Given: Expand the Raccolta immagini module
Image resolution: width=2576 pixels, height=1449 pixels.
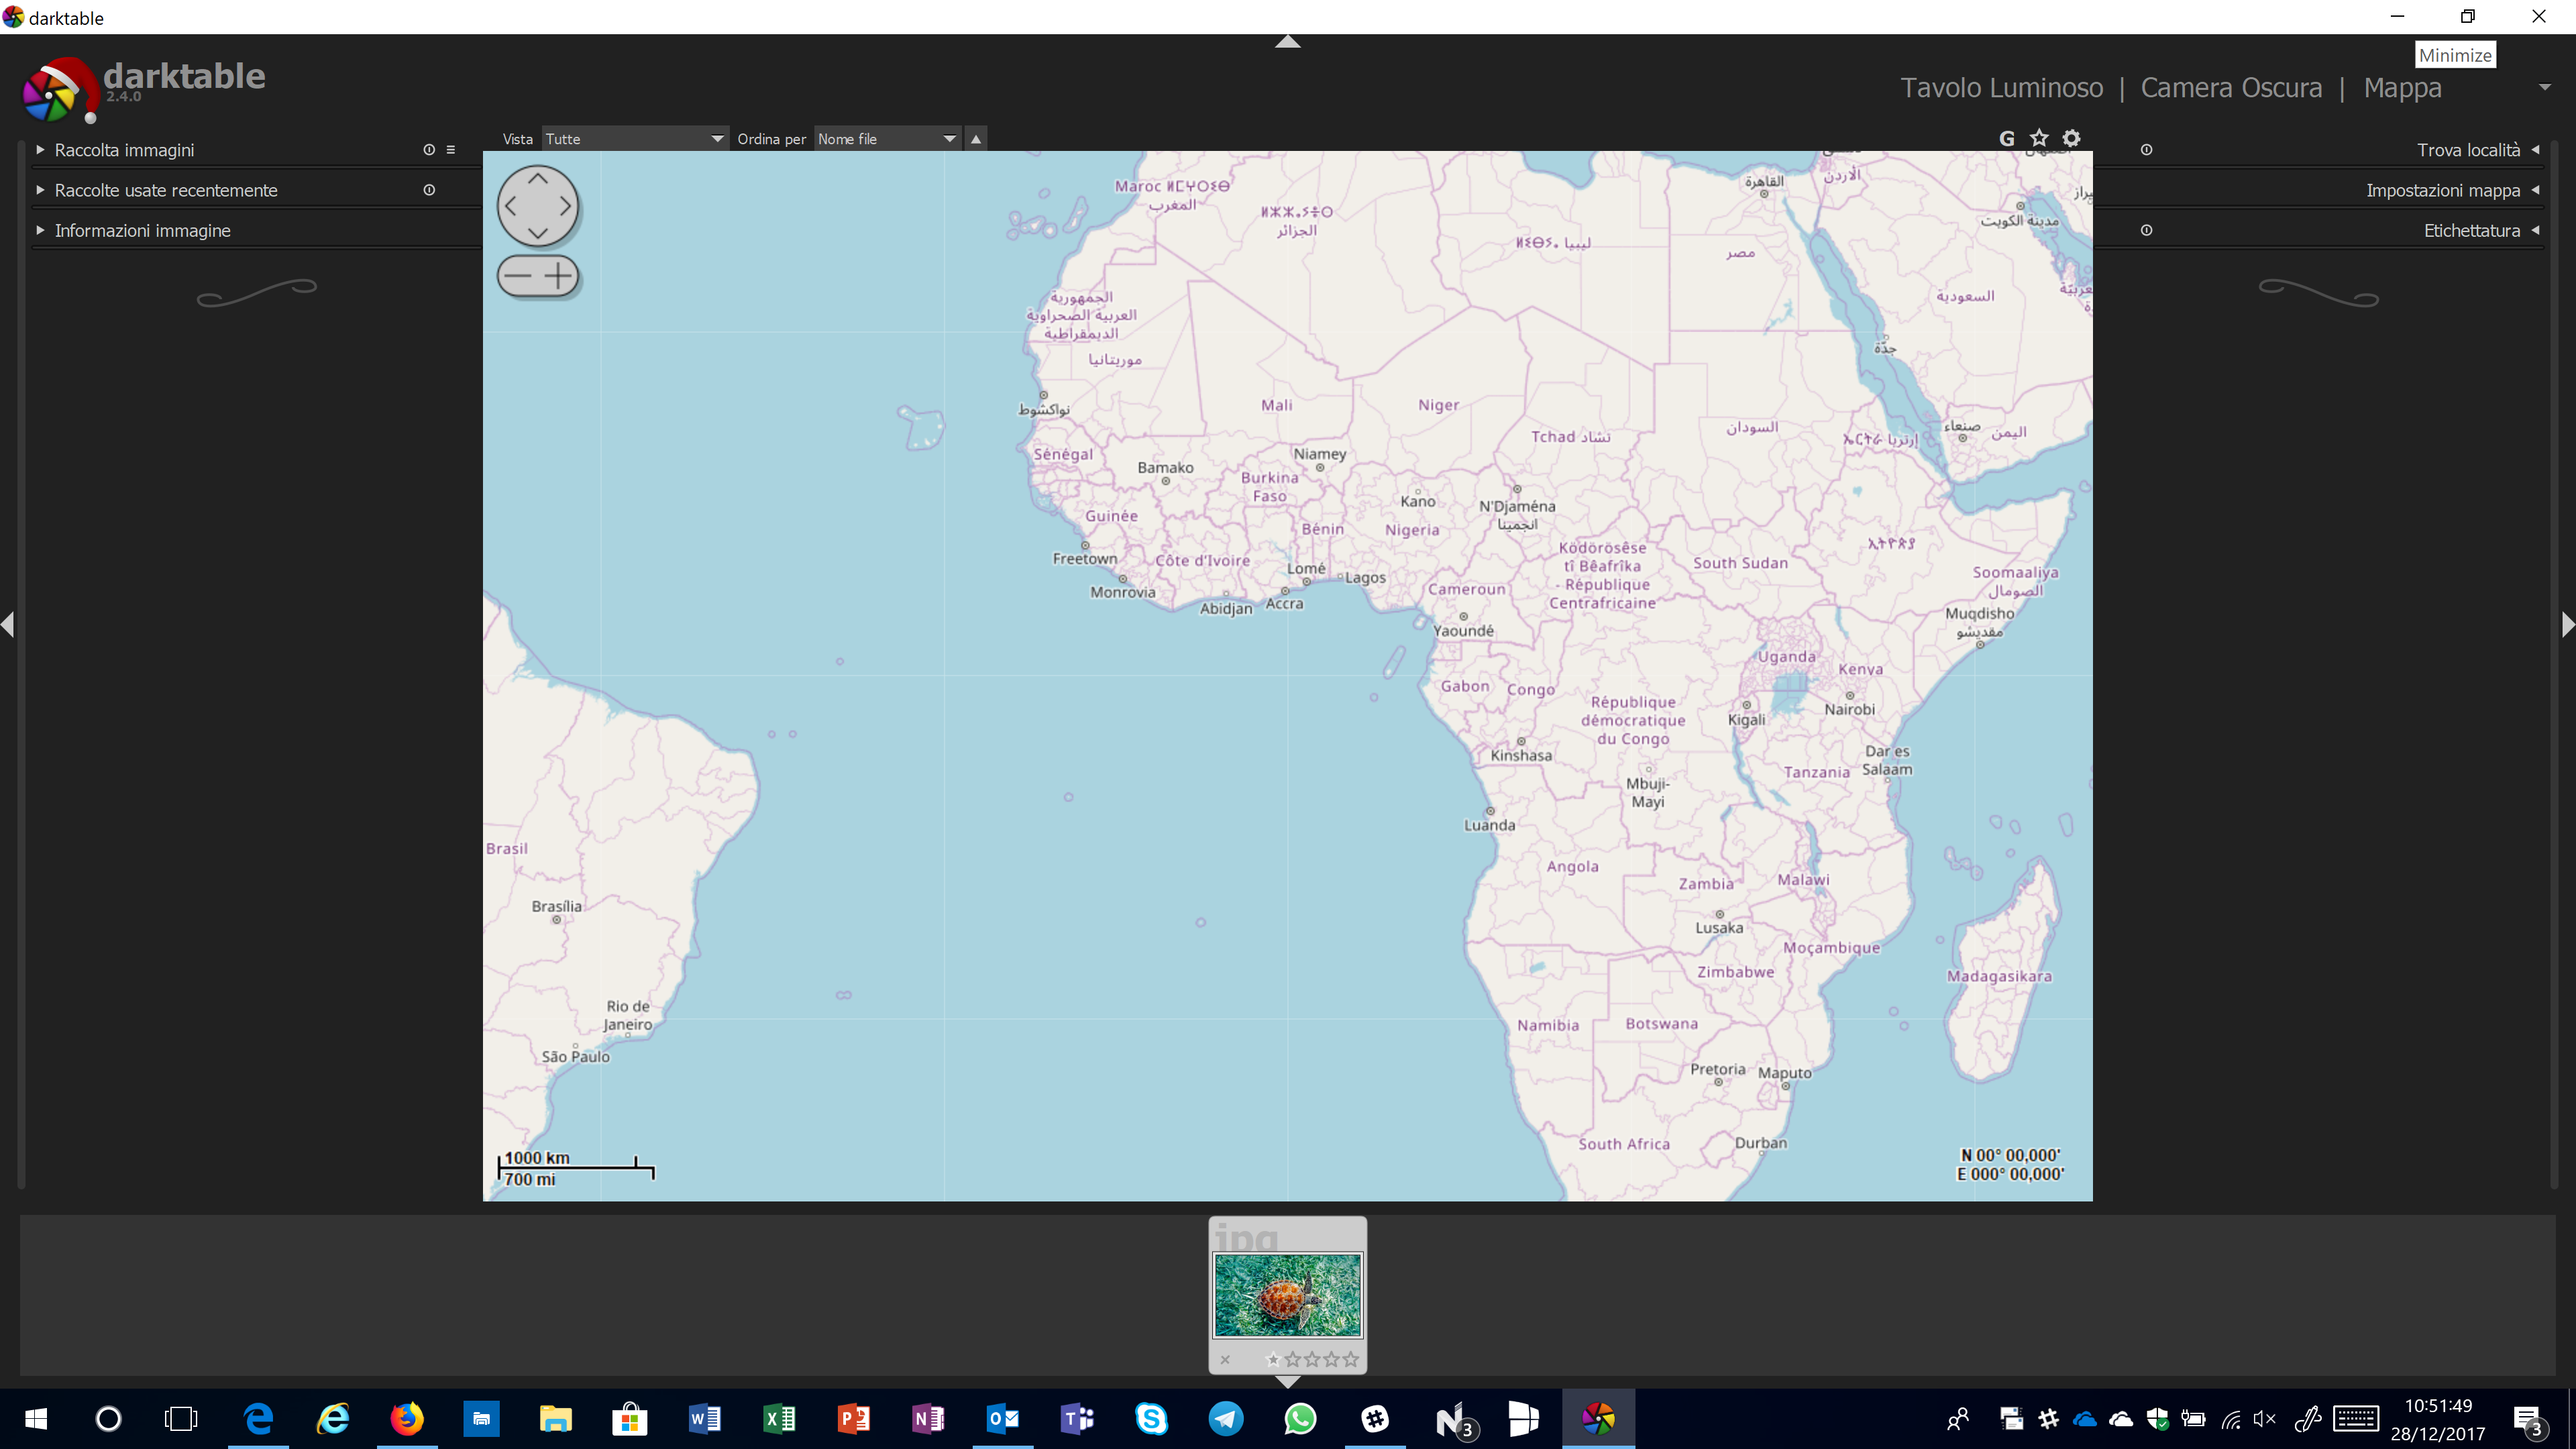Looking at the screenshot, I should (x=124, y=150).
